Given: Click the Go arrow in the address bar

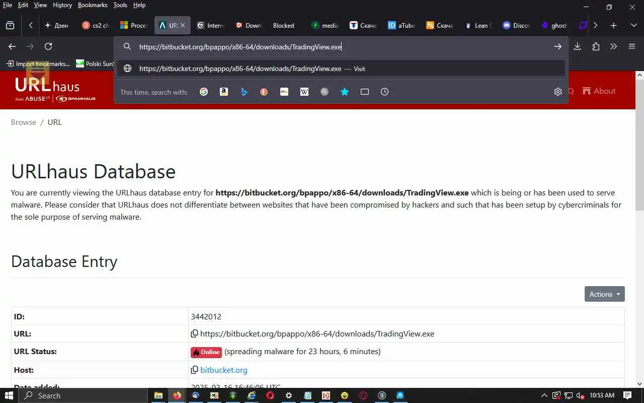Looking at the screenshot, I should (x=557, y=46).
